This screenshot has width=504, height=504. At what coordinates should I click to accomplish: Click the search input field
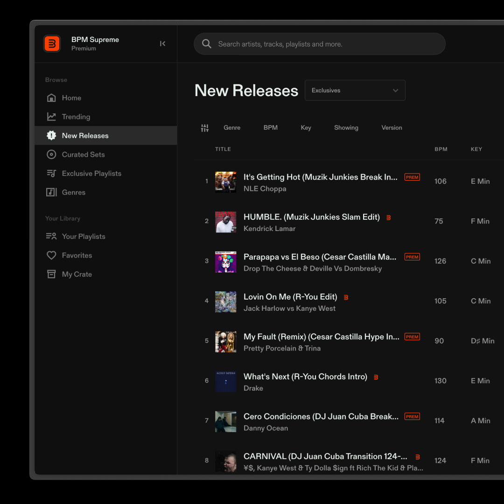click(319, 44)
